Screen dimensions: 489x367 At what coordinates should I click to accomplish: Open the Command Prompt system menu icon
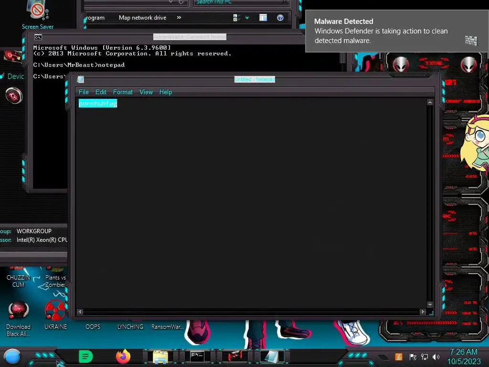[38, 37]
